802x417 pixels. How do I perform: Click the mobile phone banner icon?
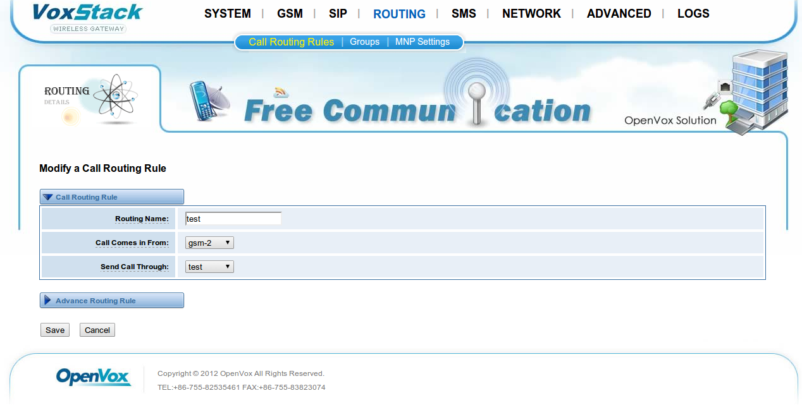(209, 101)
